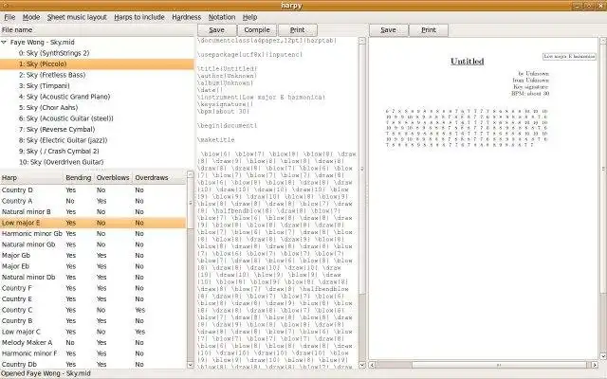This screenshot has height=379, width=607.
Task: Click LaTeX source scrollbar up arrow
Action: click(362, 41)
